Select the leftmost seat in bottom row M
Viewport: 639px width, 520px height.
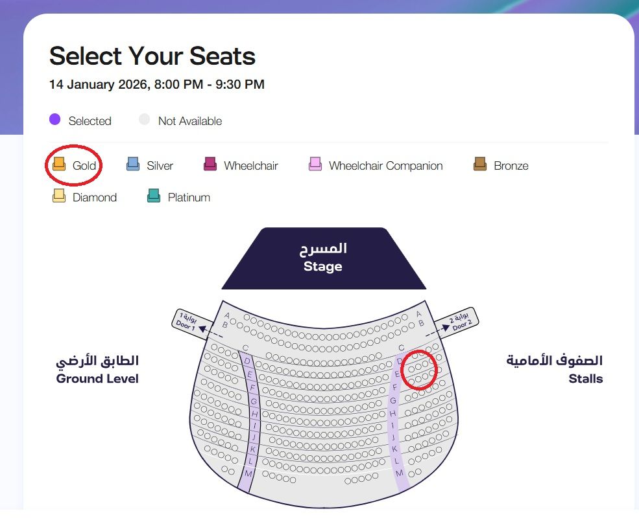224,470
